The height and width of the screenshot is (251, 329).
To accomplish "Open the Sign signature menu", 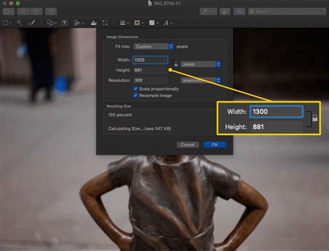I will click(x=79, y=23).
